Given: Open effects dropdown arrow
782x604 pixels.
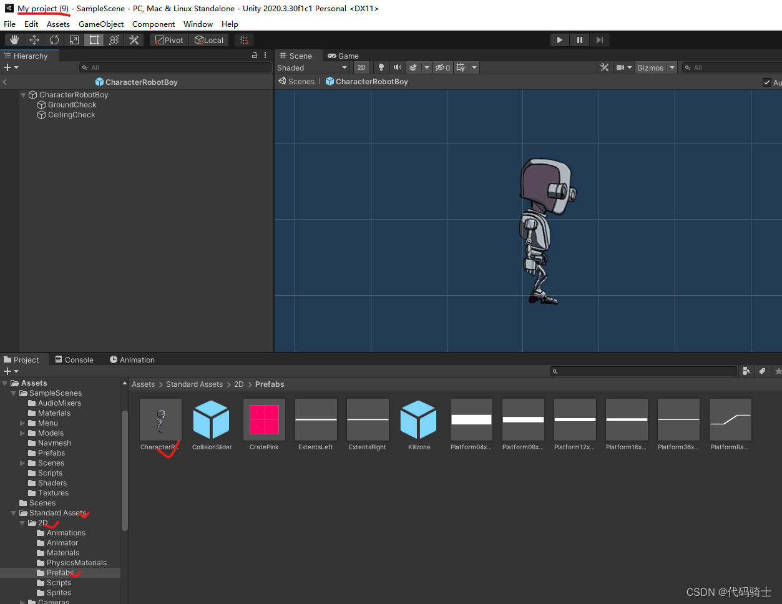Looking at the screenshot, I should (x=427, y=67).
